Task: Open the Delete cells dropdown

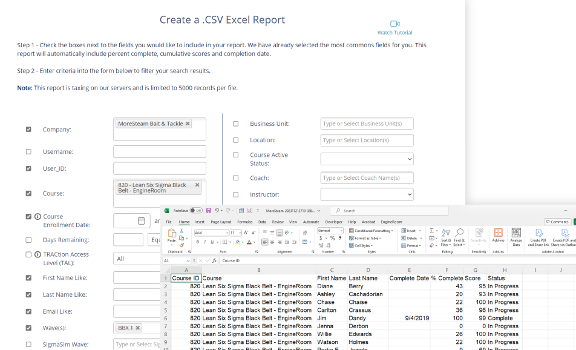Action: point(411,238)
